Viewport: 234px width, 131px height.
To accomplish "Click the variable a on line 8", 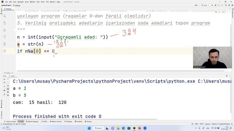I will 18,44.
